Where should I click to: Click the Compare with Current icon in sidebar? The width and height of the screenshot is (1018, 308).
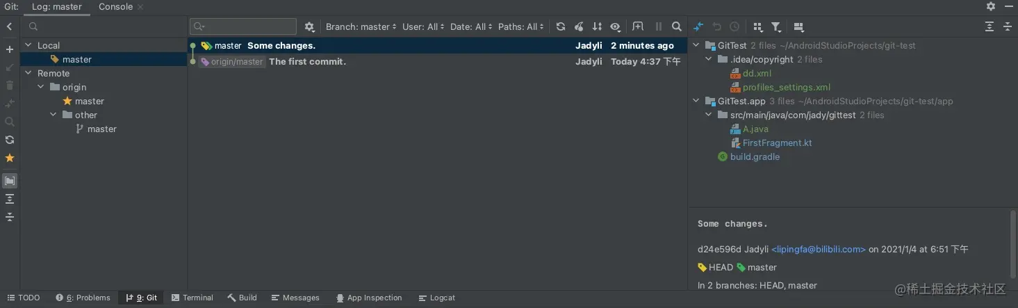tap(10, 104)
